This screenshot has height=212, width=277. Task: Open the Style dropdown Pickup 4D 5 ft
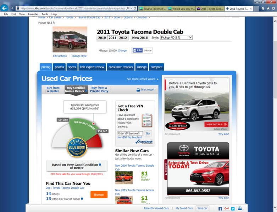pos(176,38)
